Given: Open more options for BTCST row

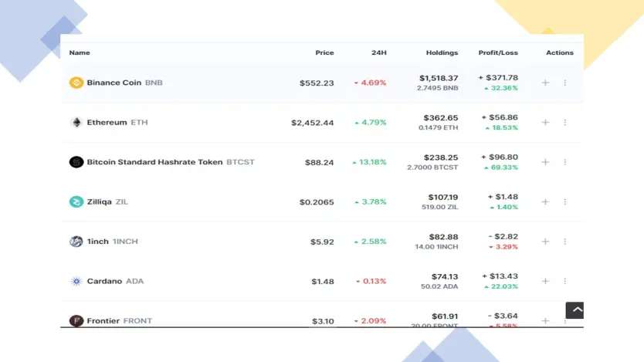Looking at the screenshot, I should pyautogui.click(x=564, y=162).
